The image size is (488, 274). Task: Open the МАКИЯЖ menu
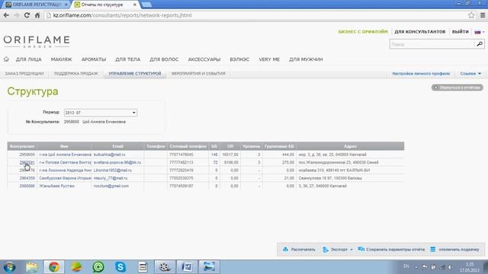61,59
